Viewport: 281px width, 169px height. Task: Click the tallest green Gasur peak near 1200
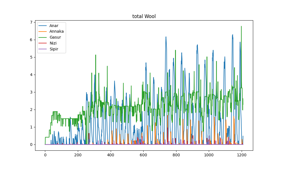click(241, 26)
